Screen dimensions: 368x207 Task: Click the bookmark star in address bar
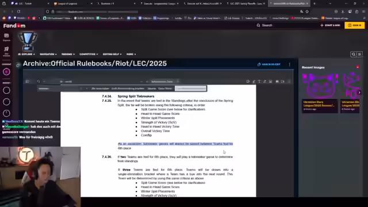[x=307, y=11]
